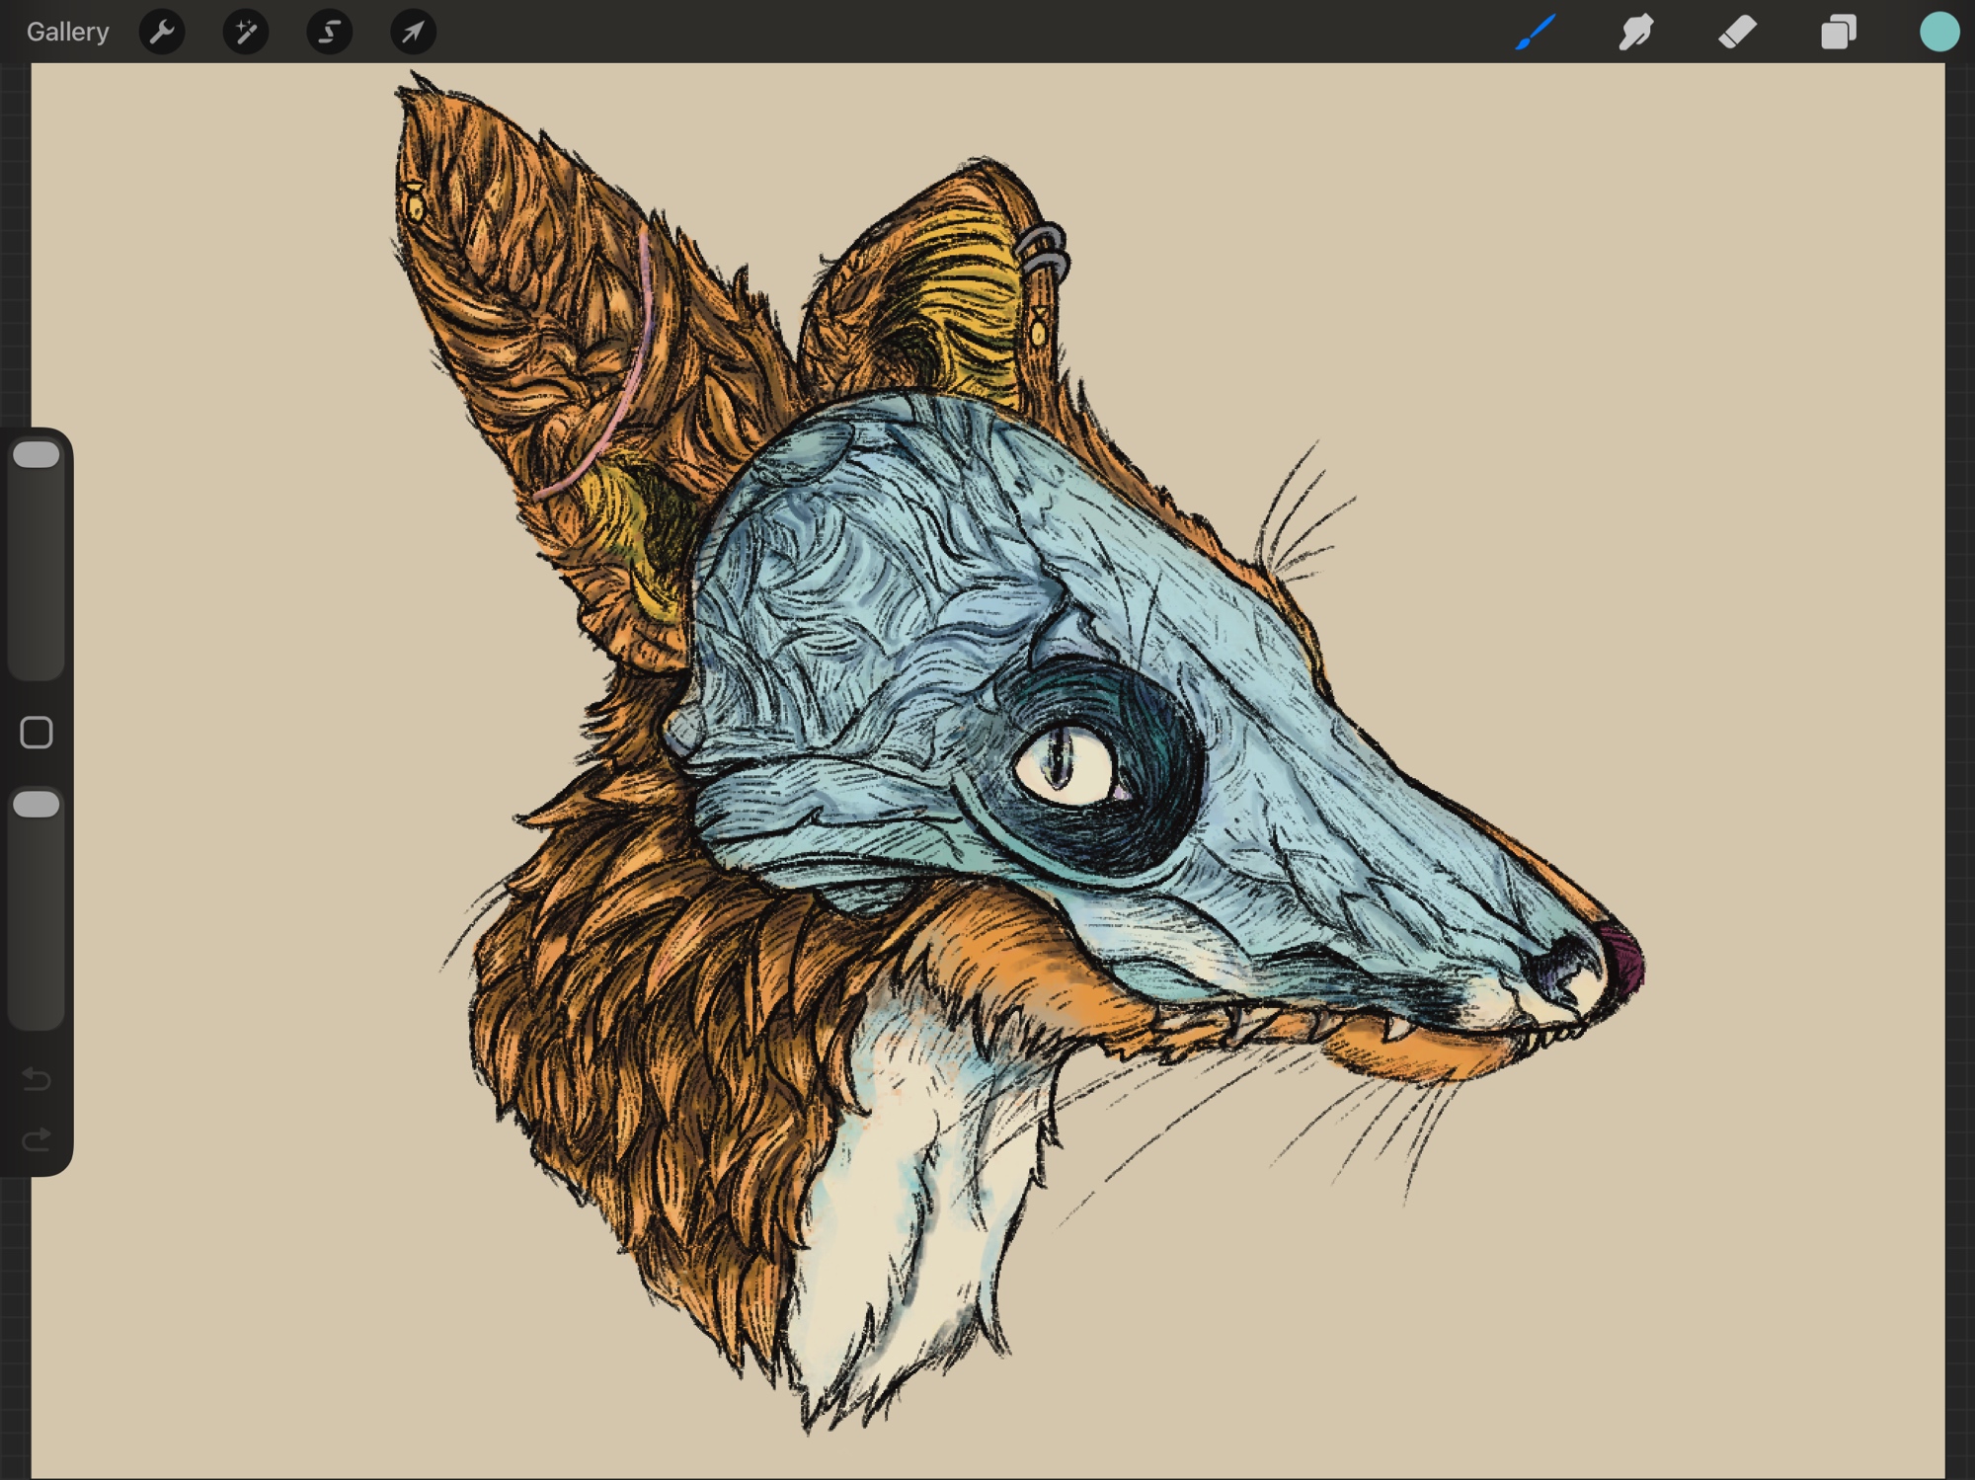Activate the Transform arrow tool
The height and width of the screenshot is (1480, 1975).
(413, 32)
